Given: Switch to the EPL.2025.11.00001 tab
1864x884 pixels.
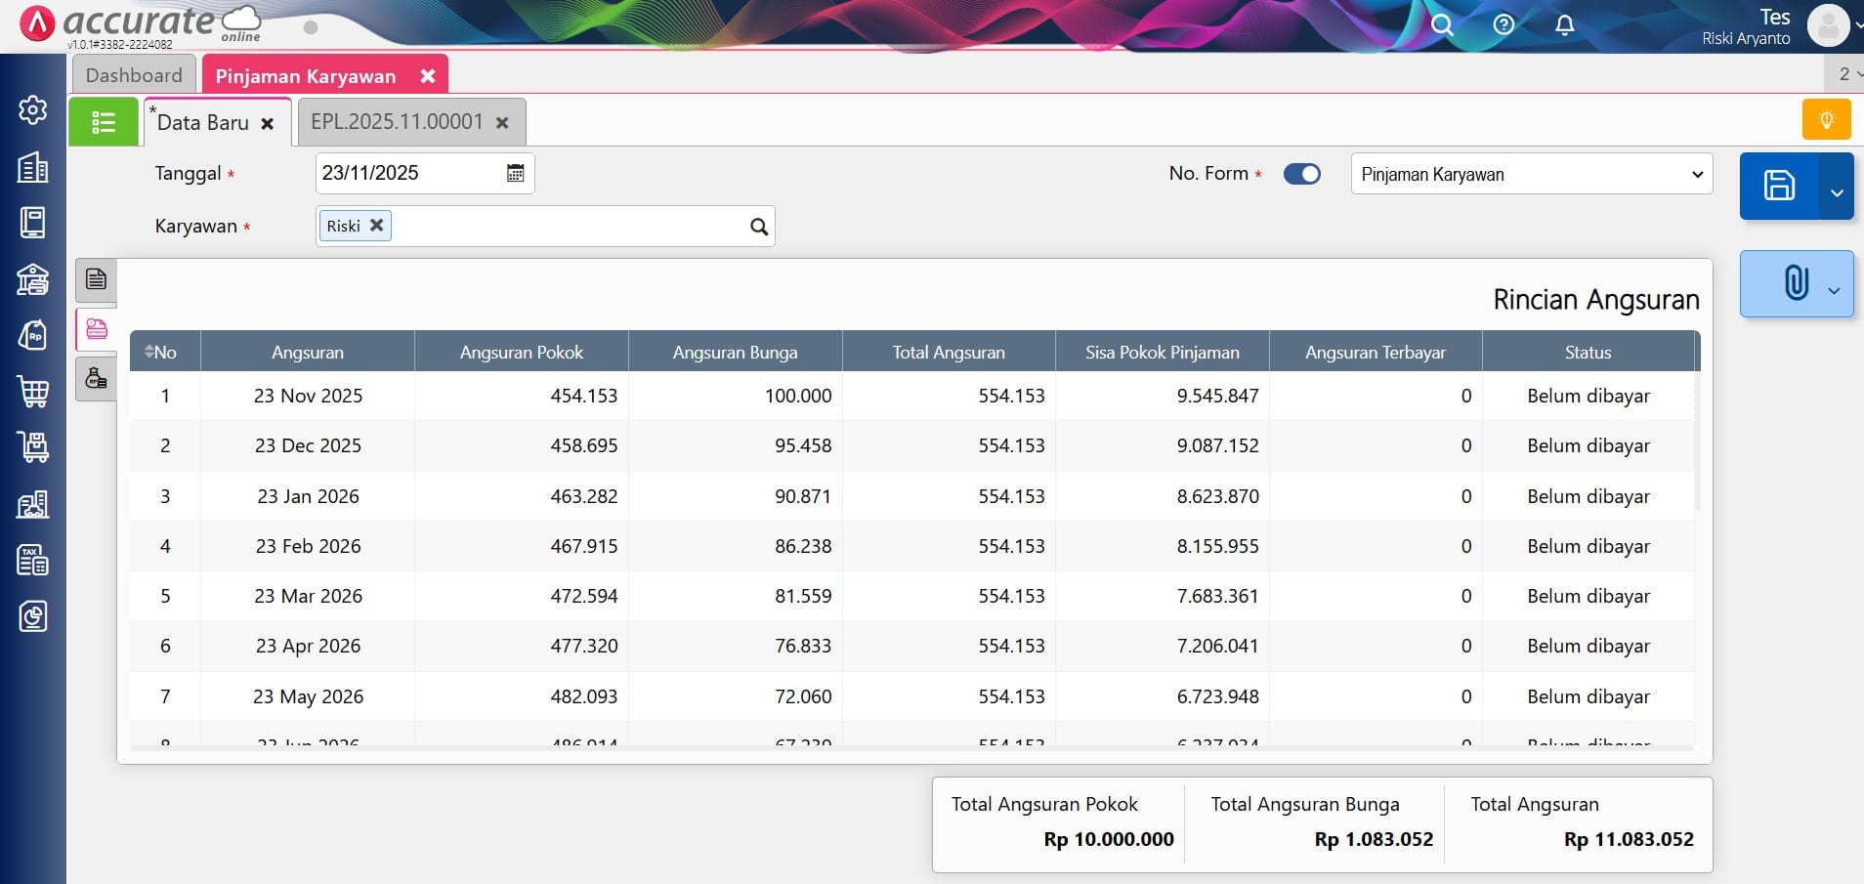Looking at the screenshot, I should coord(397,122).
